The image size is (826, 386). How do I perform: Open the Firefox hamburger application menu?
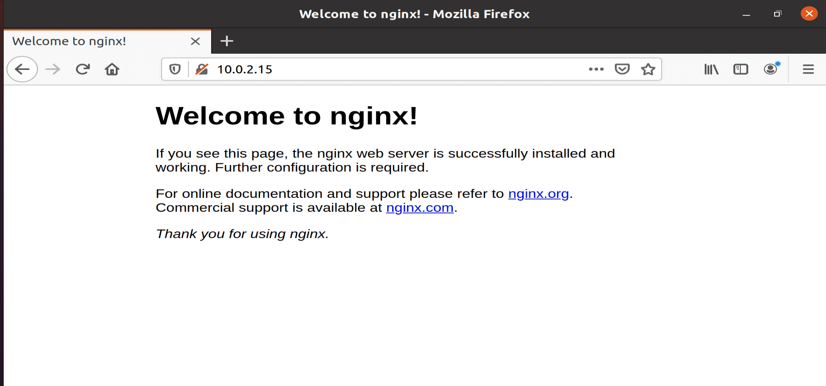point(808,70)
